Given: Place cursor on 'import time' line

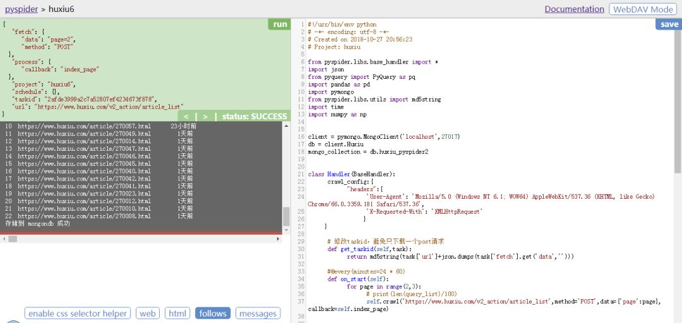Looking at the screenshot, I should (326, 107).
